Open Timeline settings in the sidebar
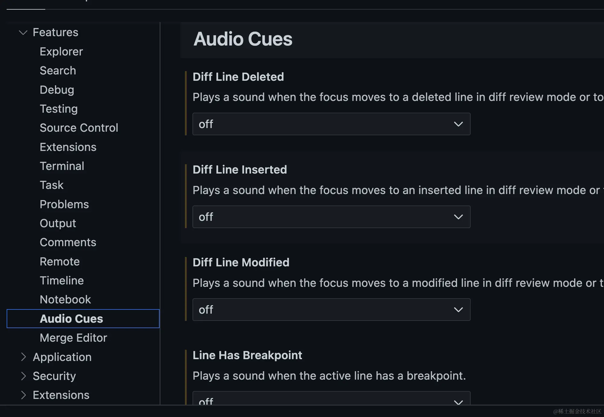The height and width of the screenshot is (417, 604). pyautogui.click(x=62, y=281)
